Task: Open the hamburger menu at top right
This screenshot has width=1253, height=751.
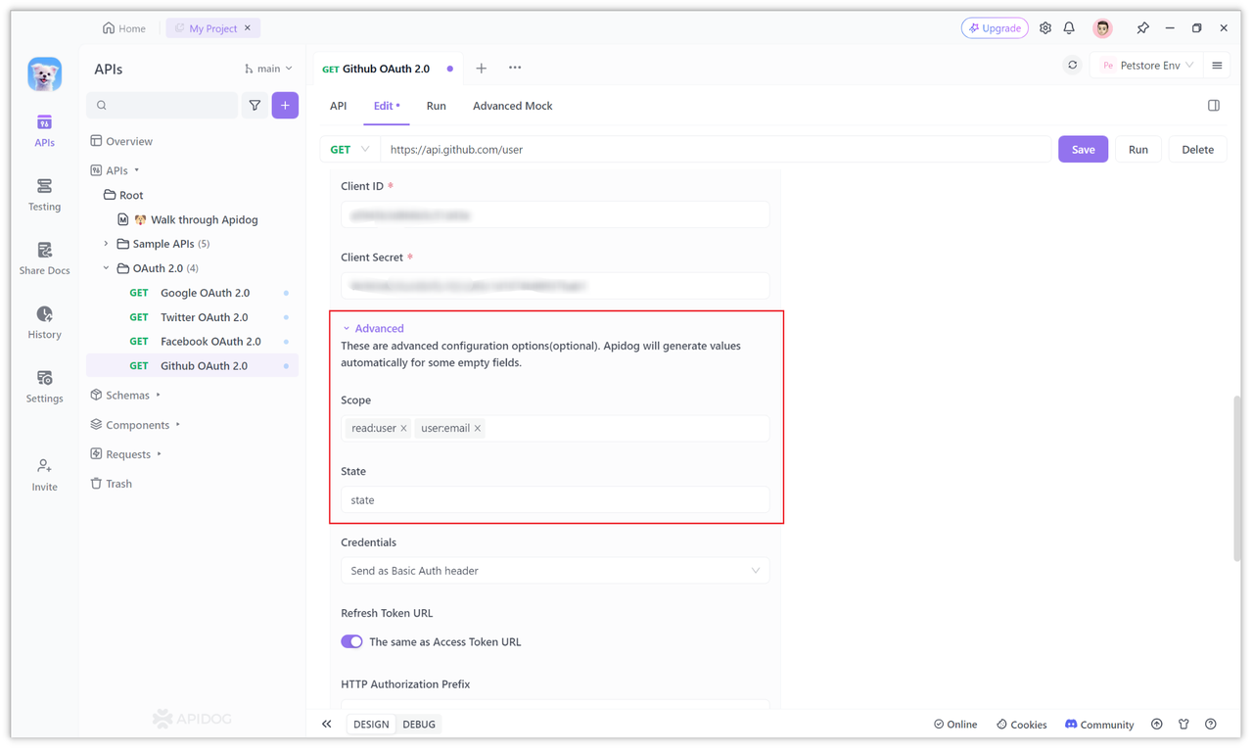Action: coord(1217,66)
